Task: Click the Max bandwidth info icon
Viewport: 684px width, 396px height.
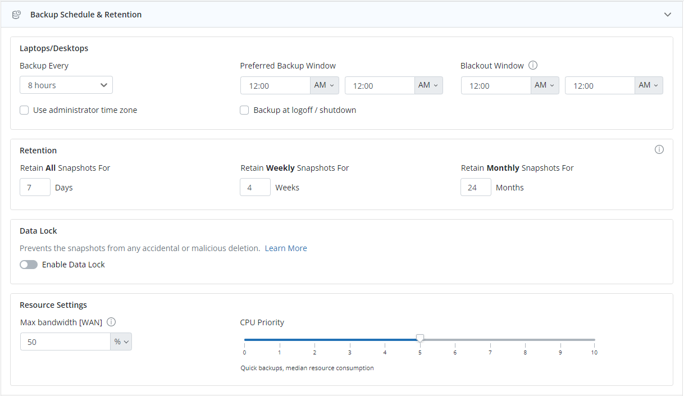Action: pos(111,322)
